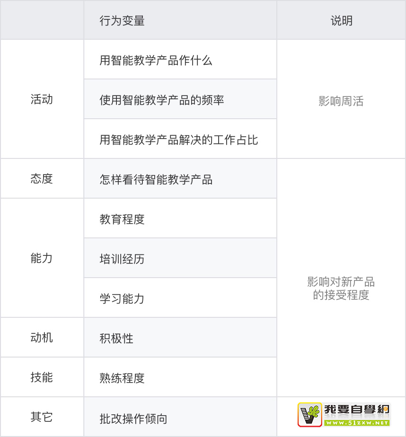Select the 活动 category cell
406x437 pixels.
click(42, 99)
